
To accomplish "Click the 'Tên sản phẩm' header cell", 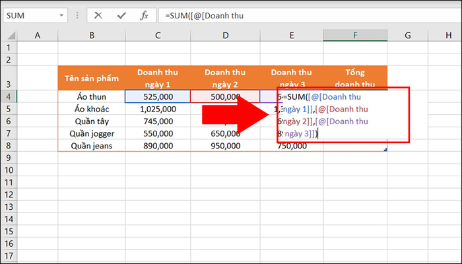I will (92, 78).
